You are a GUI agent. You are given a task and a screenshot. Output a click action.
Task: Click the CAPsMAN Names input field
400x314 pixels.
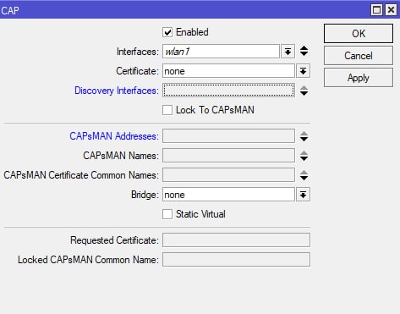(228, 156)
